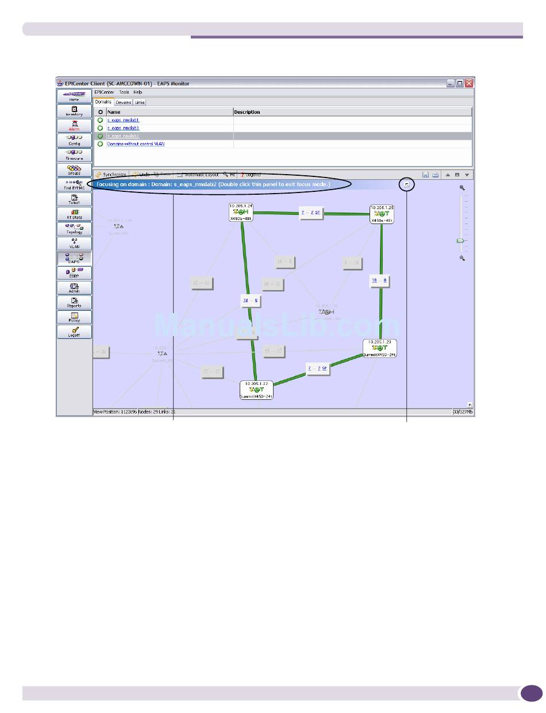
Task: Click the status circle for s_eaps_nmslab1
Action: (100, 120)
